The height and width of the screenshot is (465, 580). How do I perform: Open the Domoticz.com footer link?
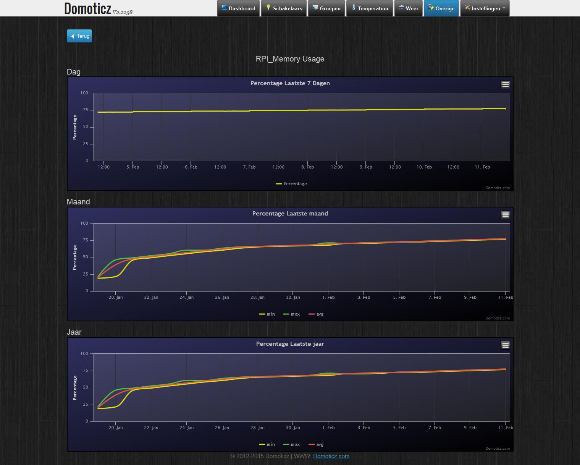(x=331, y=456)
